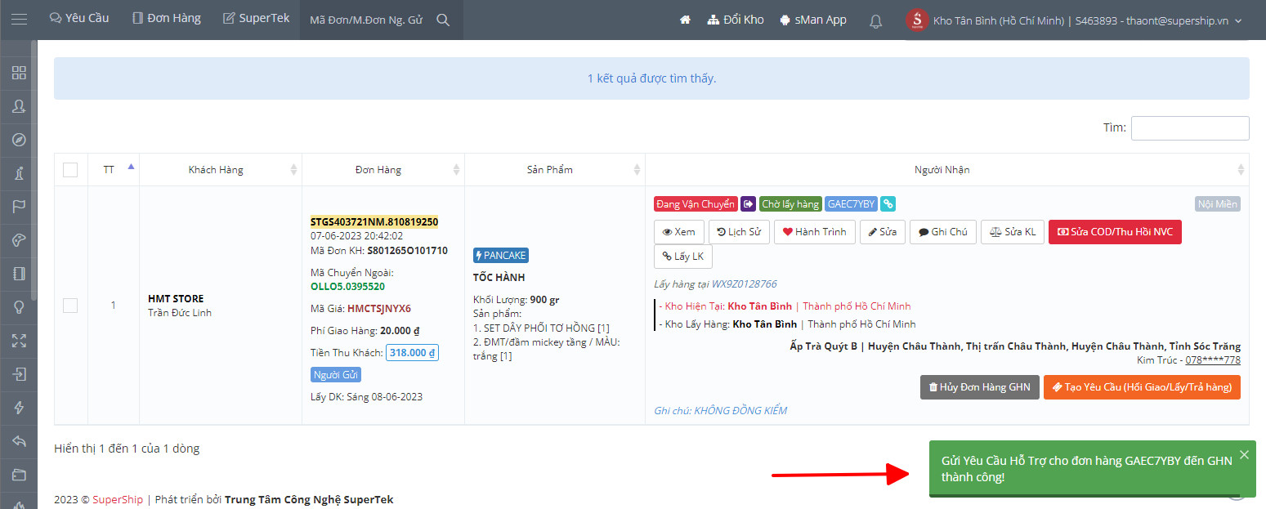Click the Sửa KL weight button
1266x509 pixels.
(1012, 232)
